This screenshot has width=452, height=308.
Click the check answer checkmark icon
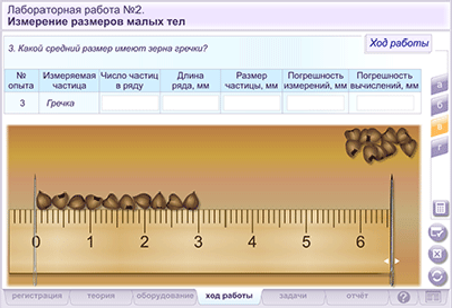(437, 232)
